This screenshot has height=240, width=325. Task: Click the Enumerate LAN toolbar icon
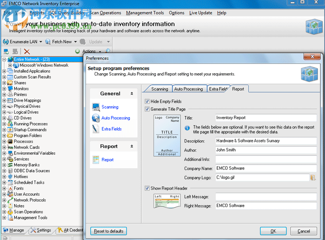point(6,42)
